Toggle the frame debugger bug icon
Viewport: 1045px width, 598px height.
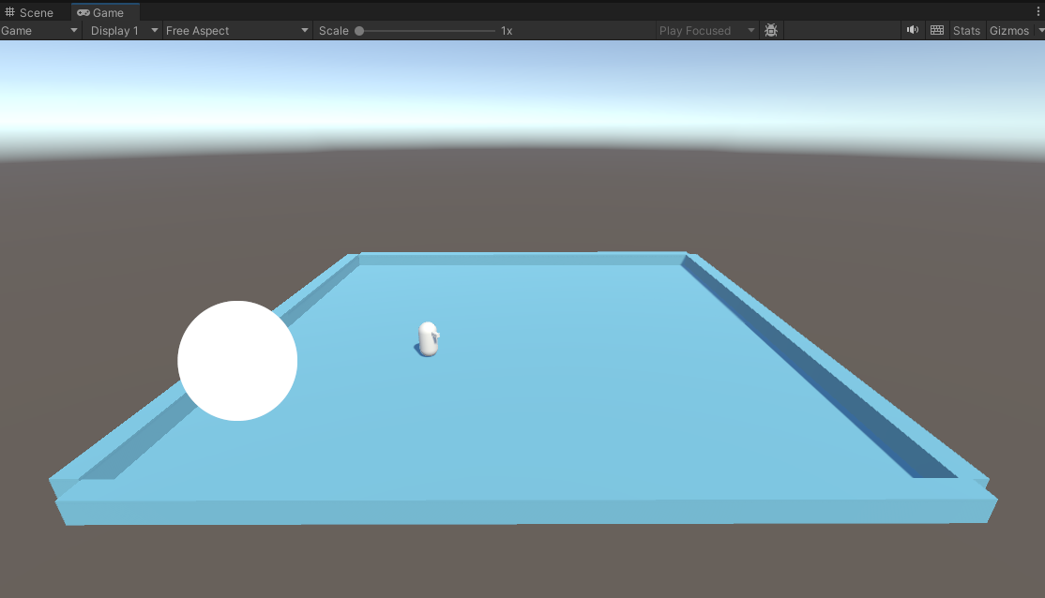click(771, 31)
